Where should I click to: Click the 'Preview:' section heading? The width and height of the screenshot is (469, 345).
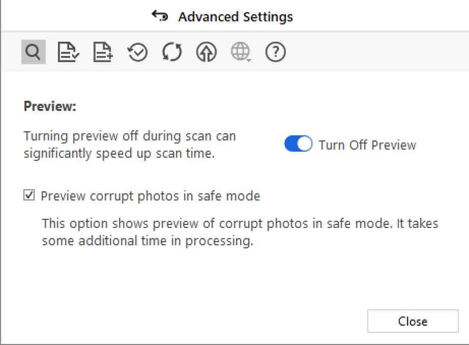coord(50,106)
